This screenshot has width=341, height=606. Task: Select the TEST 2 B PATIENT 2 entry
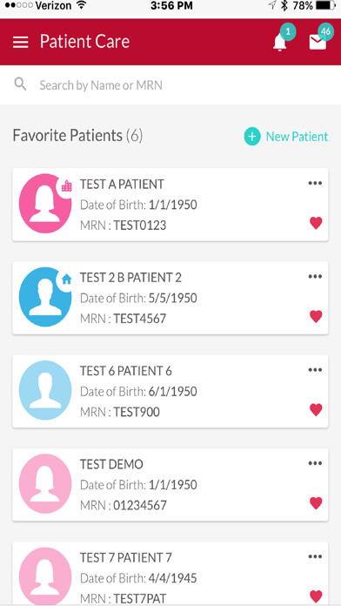point(170,298)
